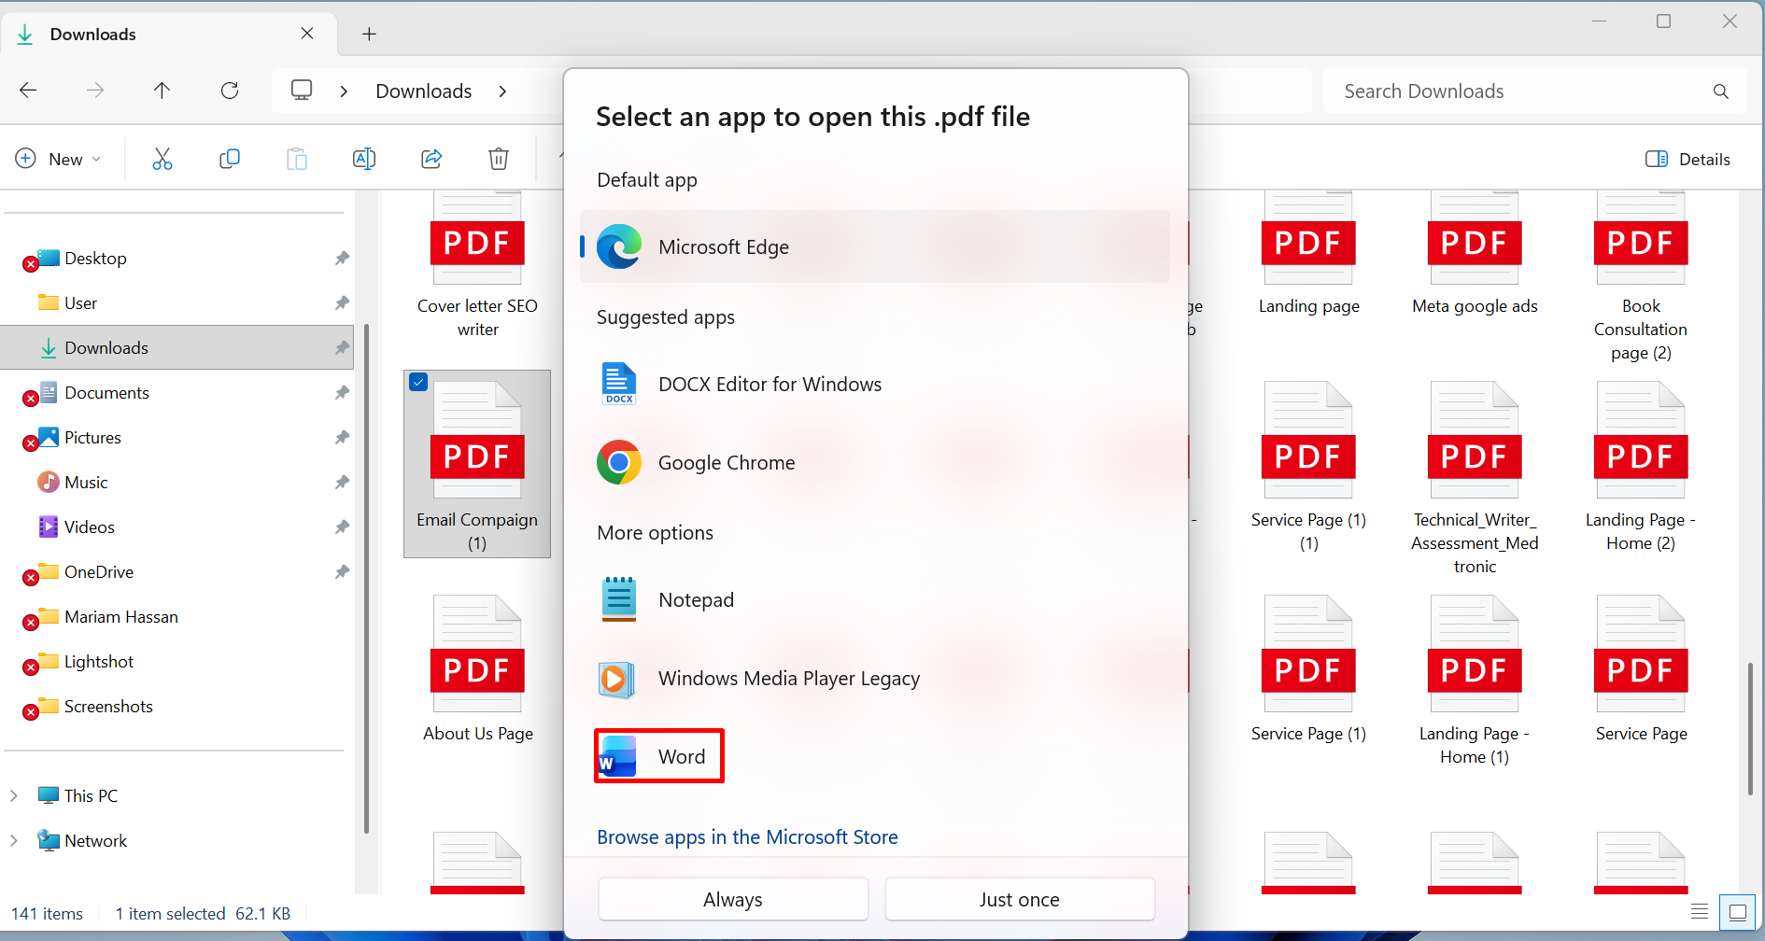Select Book Consultation page (2) PDF
Image resolution: width=1765 pixels, height=941 pixels.
[x=1641, y=277]
